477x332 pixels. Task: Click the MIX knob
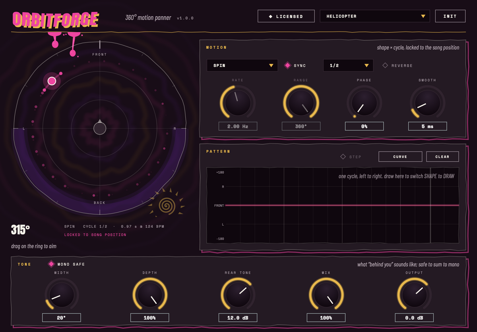(326, 295)
